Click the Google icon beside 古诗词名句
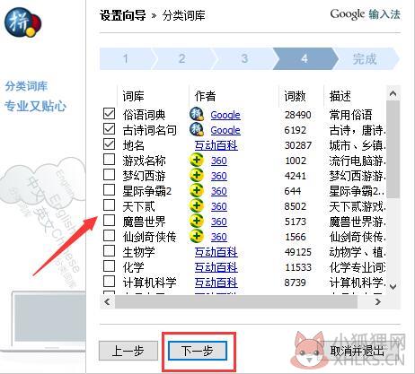415x374 pixels. (197, 129)
